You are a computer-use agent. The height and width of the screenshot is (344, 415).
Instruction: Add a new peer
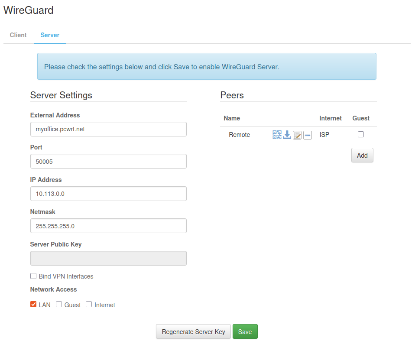click(362, 156)
